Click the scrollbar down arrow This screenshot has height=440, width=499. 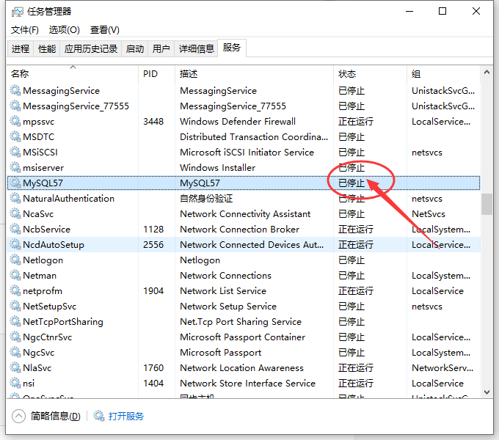[x=487, y=392]
